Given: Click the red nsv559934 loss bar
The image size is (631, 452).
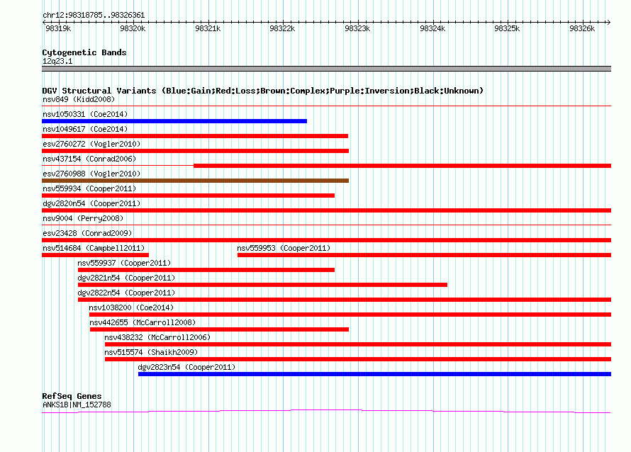Looking at the screenshot, I should (x=189, y=196).
